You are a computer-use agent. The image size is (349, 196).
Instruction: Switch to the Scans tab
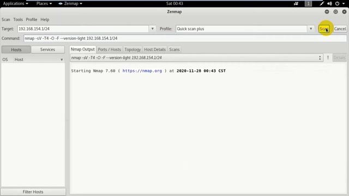coord(174,50)
